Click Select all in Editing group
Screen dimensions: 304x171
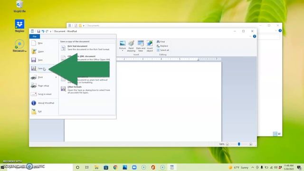[x=162, y=50]
